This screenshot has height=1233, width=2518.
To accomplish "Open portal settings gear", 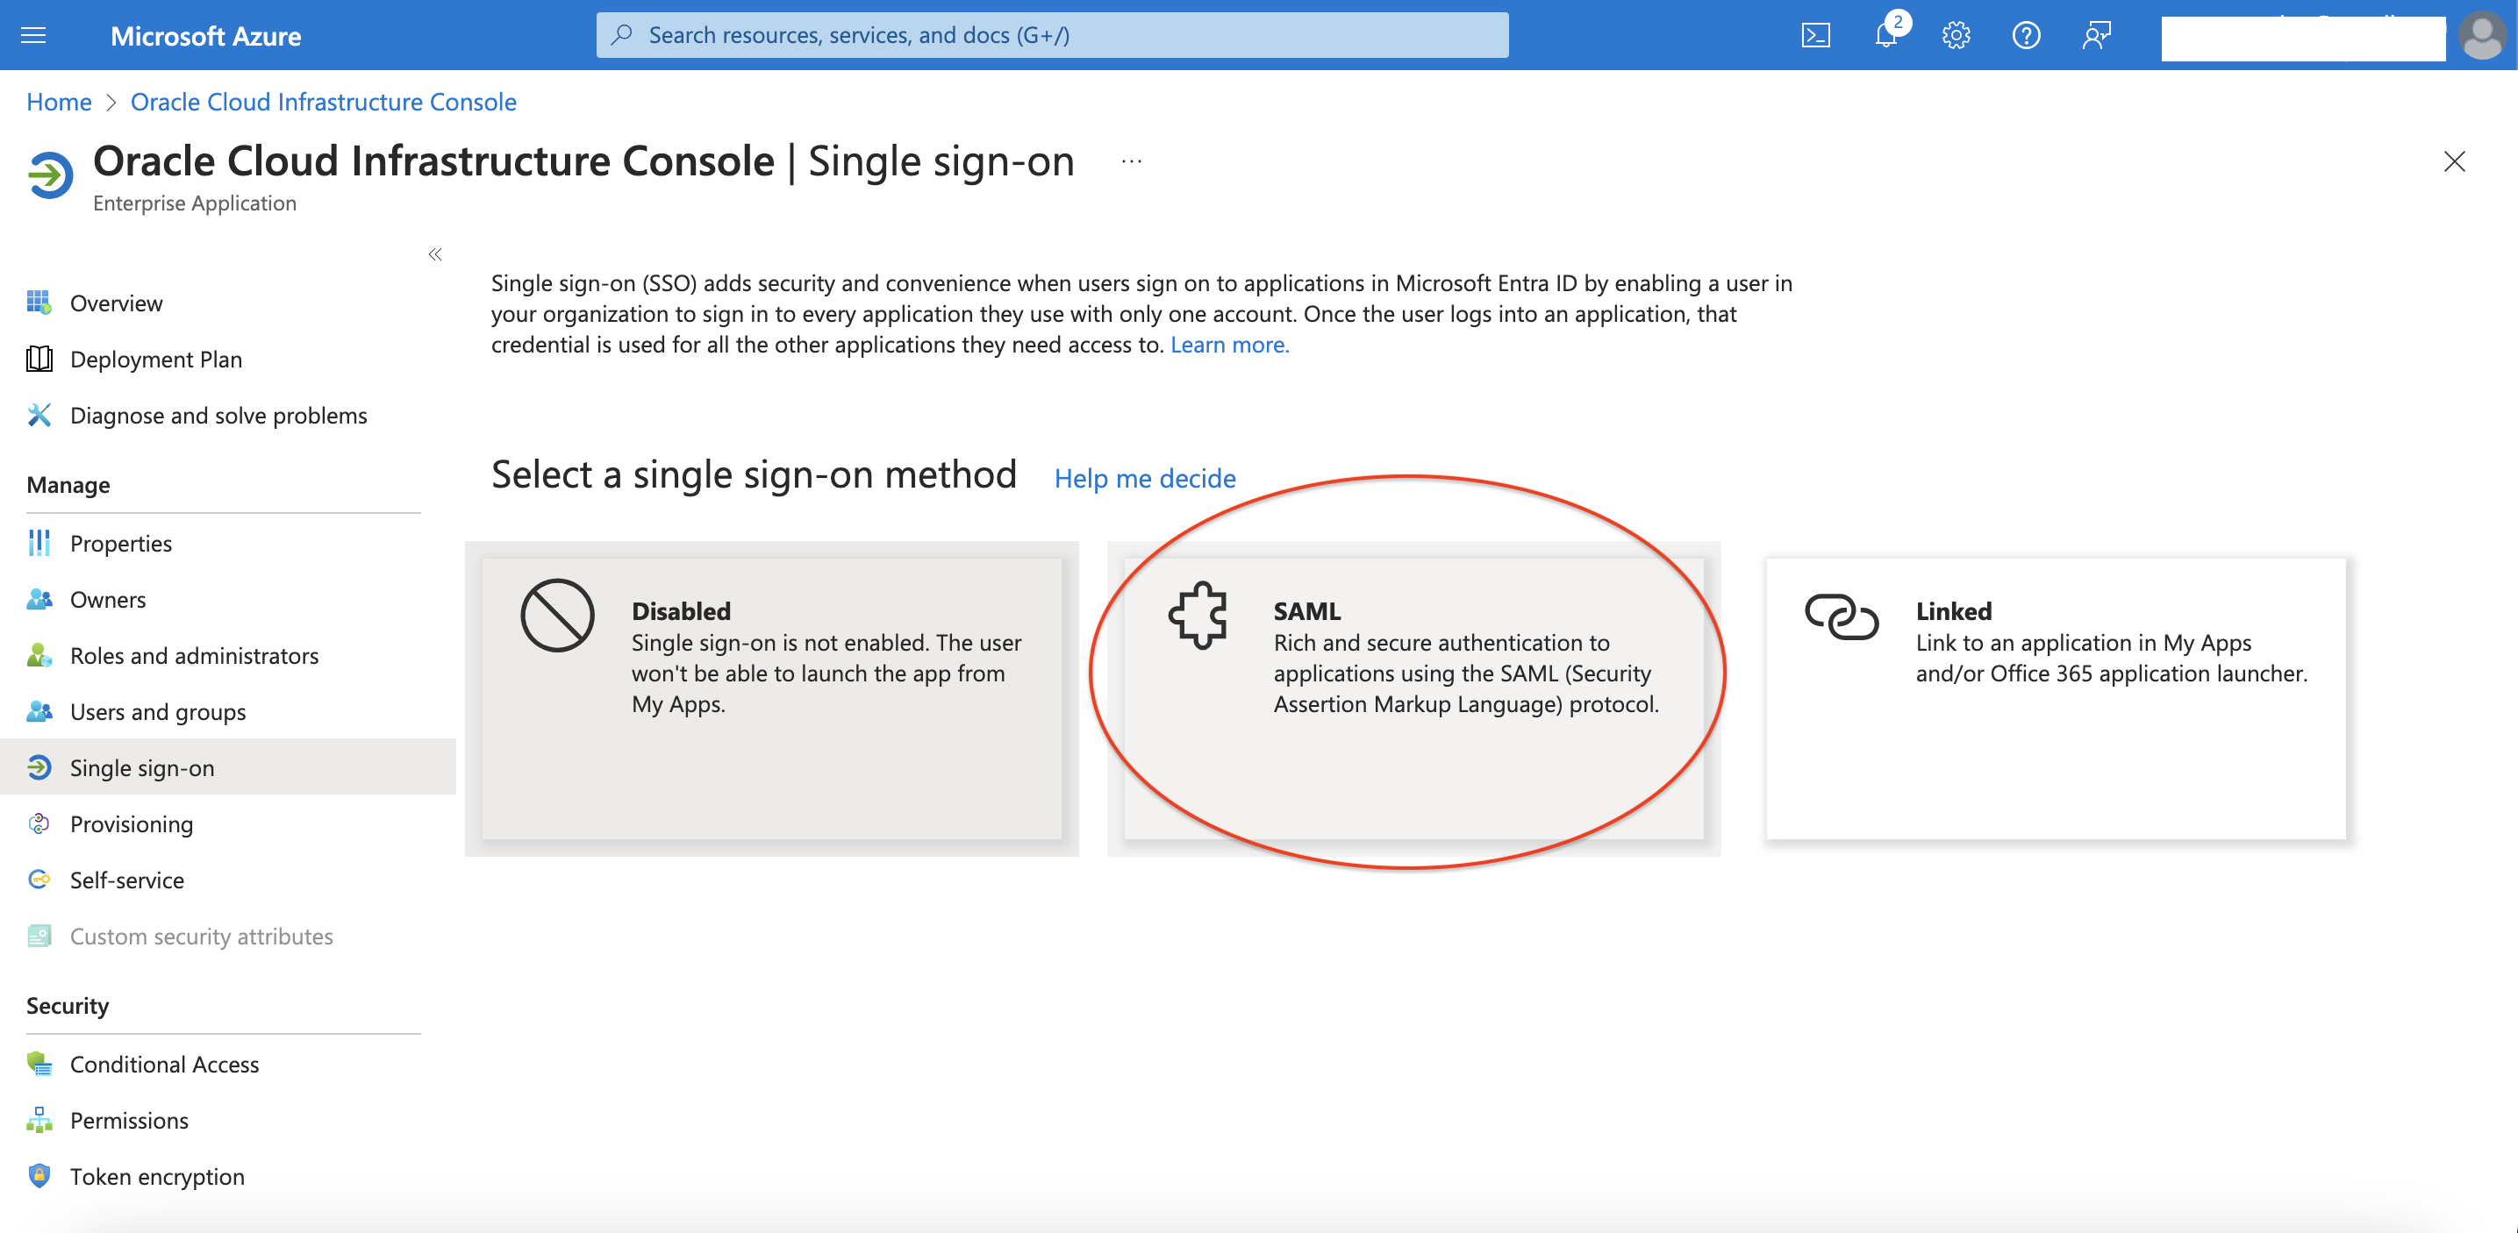I will click(x=1956, y=34).
